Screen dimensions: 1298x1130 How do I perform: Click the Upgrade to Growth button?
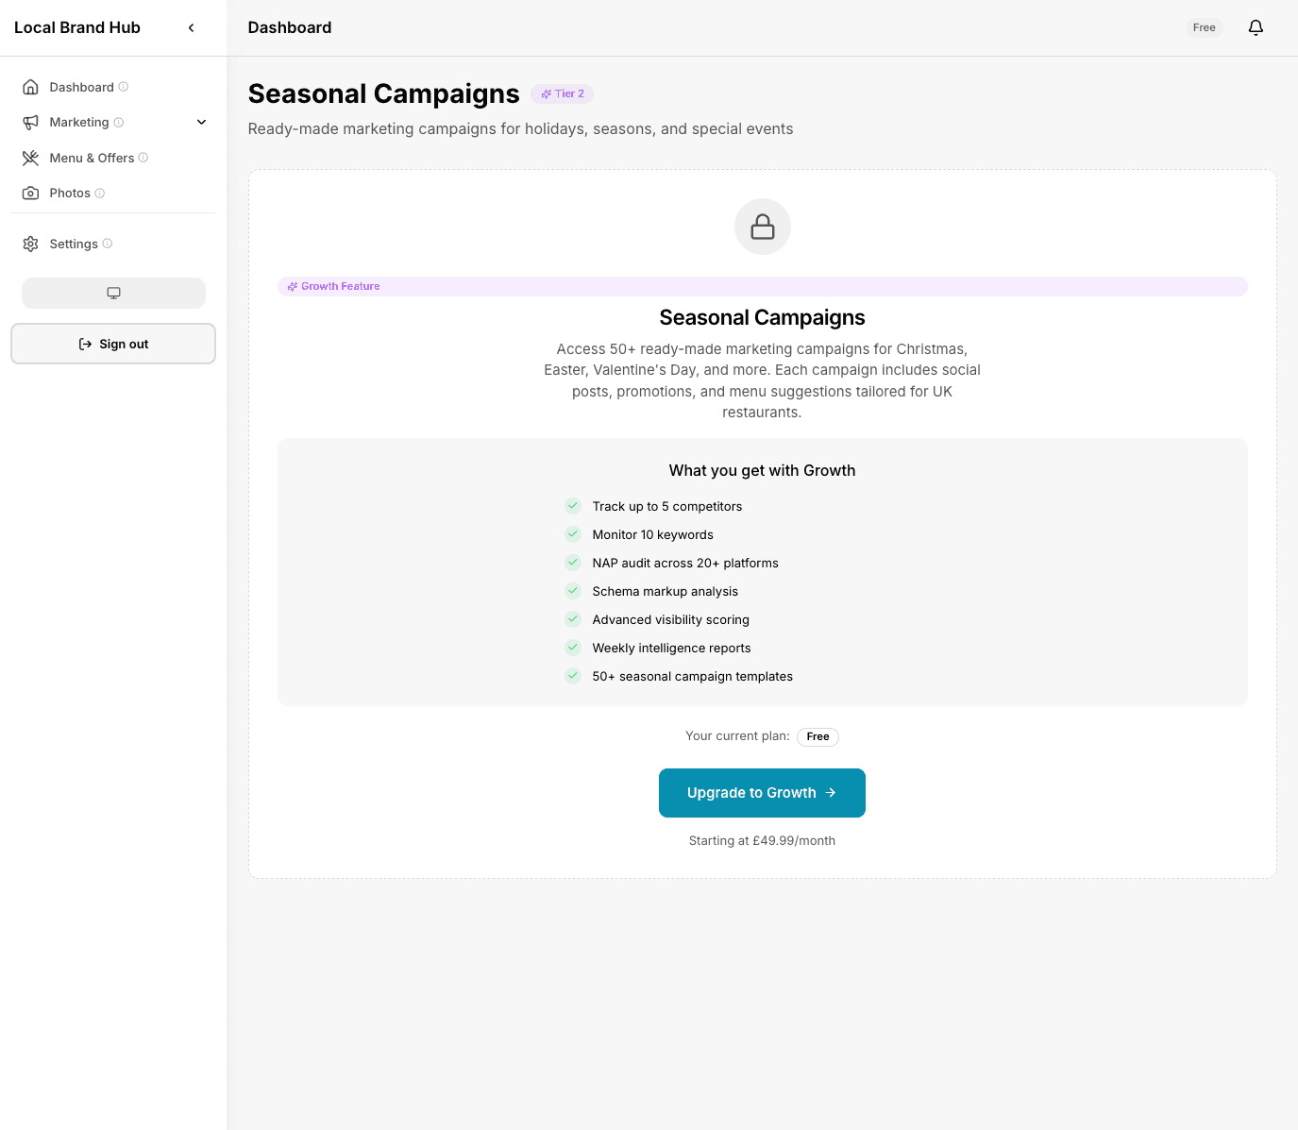pos(762,793)
